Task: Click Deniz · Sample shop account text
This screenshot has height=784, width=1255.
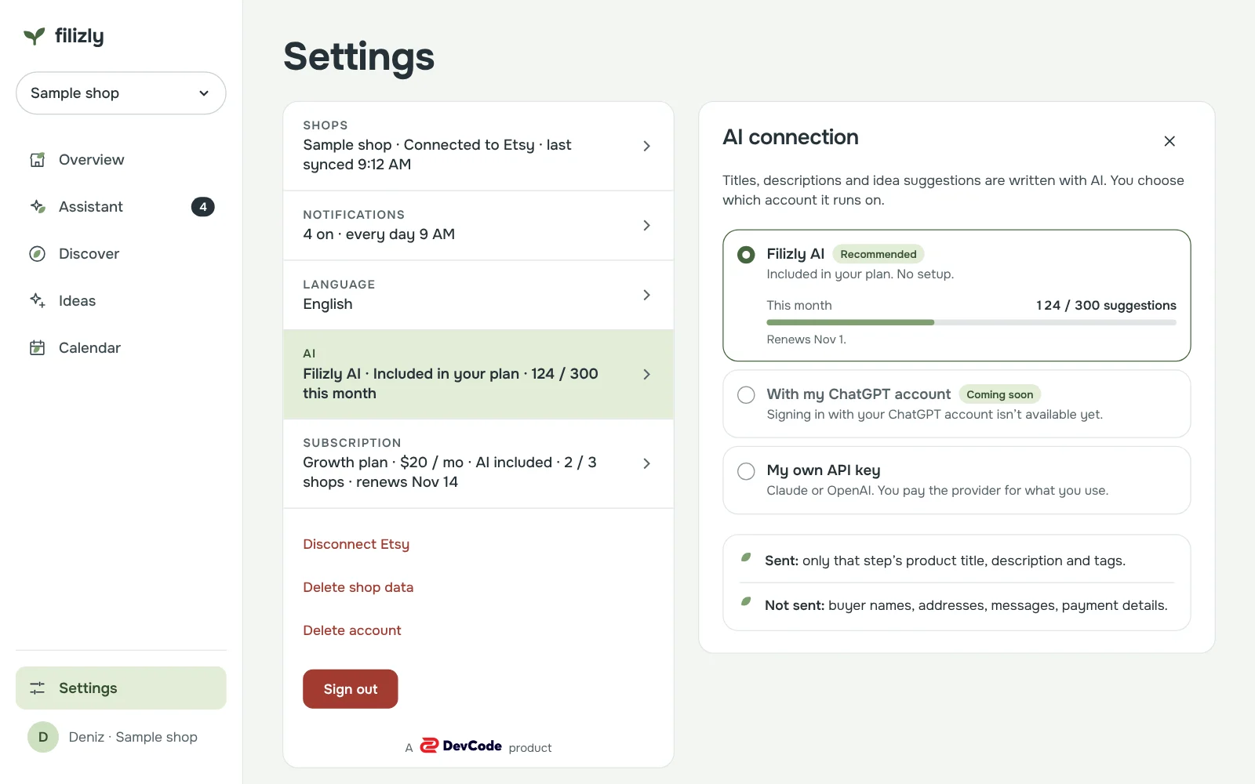Action: (133, 737)
